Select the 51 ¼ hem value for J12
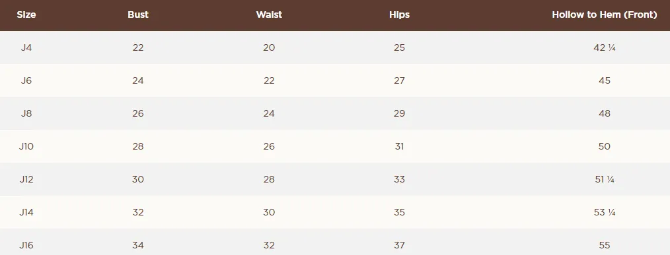670x255 pixels. tap(604, 179)
